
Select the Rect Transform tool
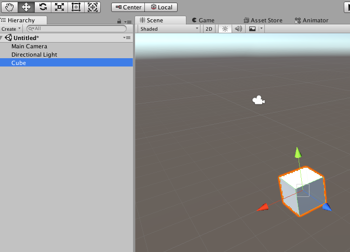(x=76, y=7)
